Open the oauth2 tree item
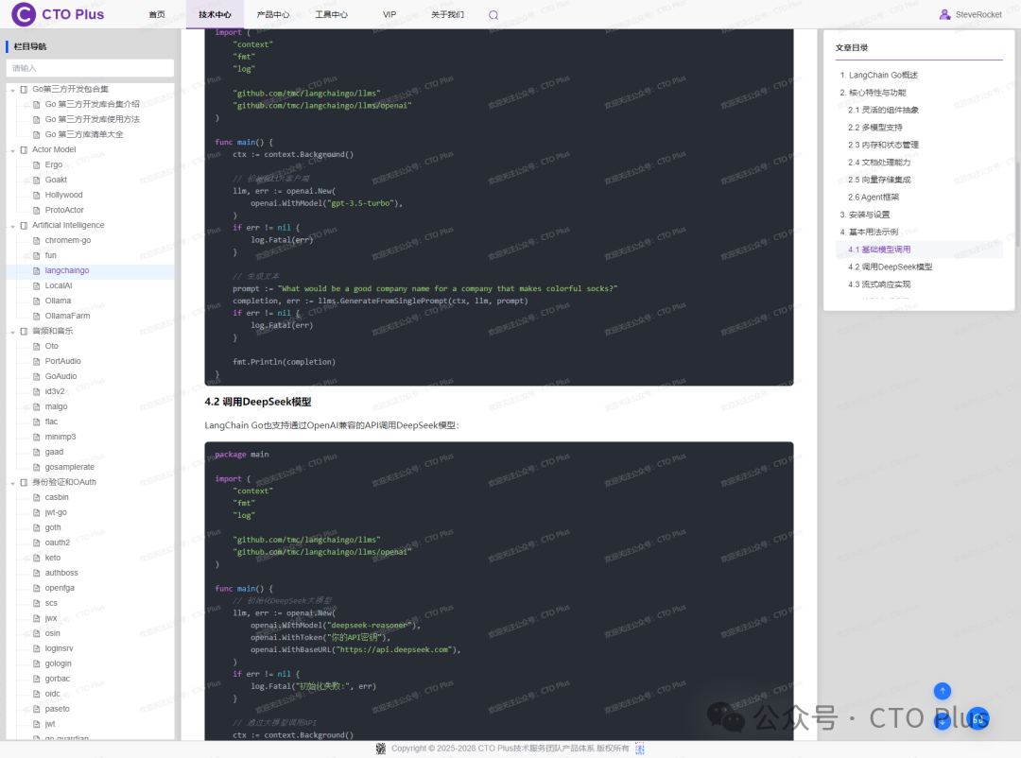Screen dimensions: 1021x758 coord(58,543)
